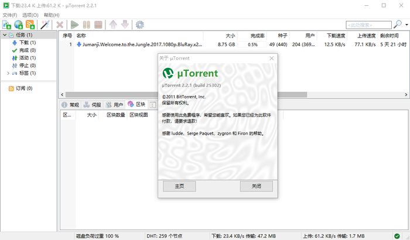
Task: Click the 关闭 button in About dialog
Action: 257,186
